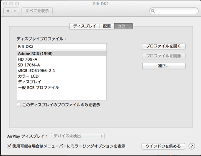Close the Rift DK2 window
The height and width of the screenshot is (156, 201).
[x=5, y=4]
